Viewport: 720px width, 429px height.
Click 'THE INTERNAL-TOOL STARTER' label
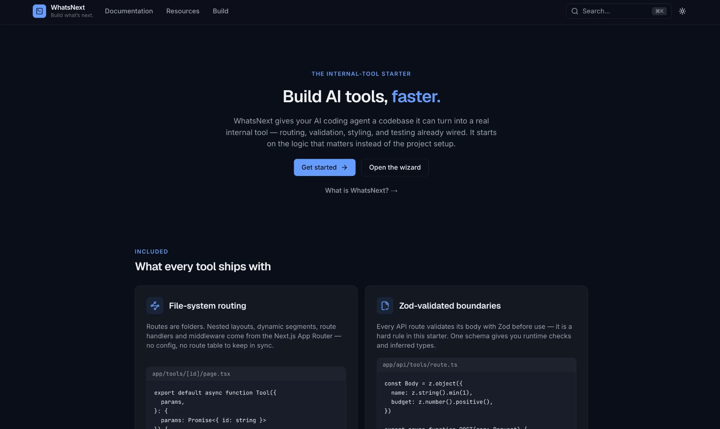pos(361,74)
